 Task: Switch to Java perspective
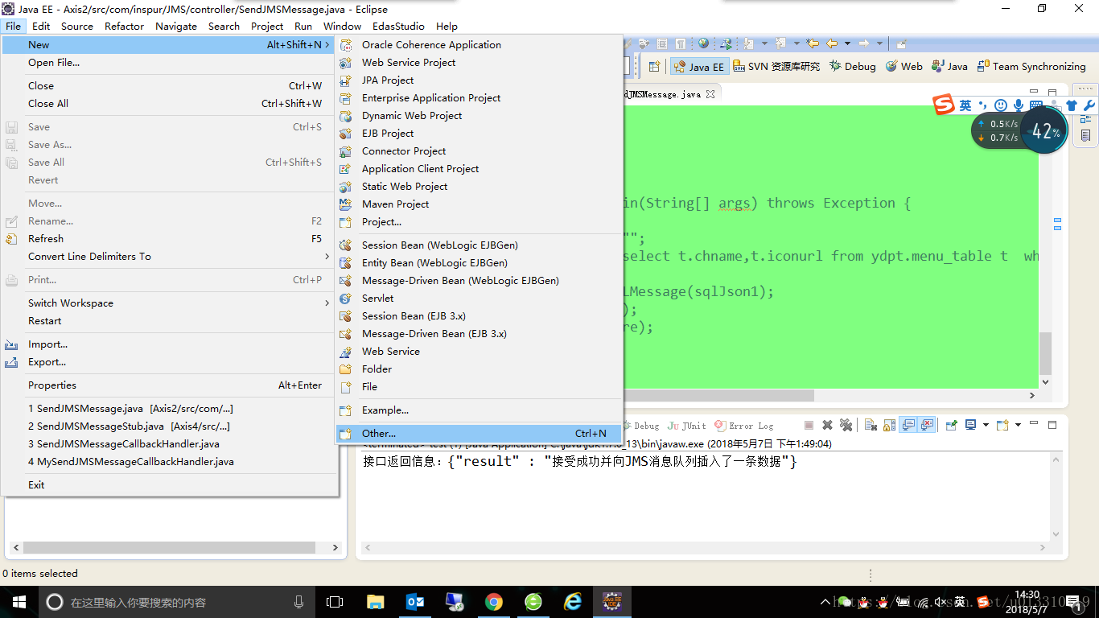coord(949,67)
